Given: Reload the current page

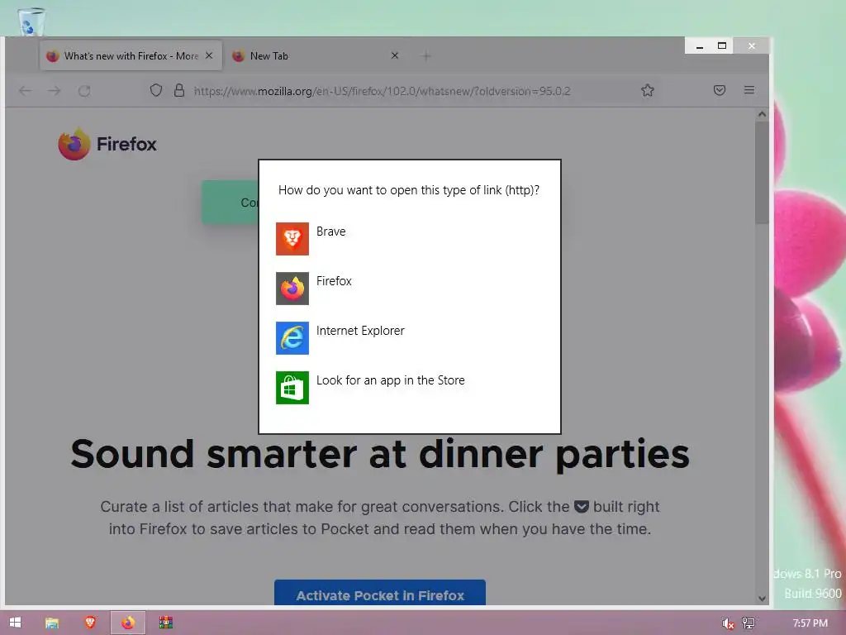Looking at the screenshot, I should (84, 91).
